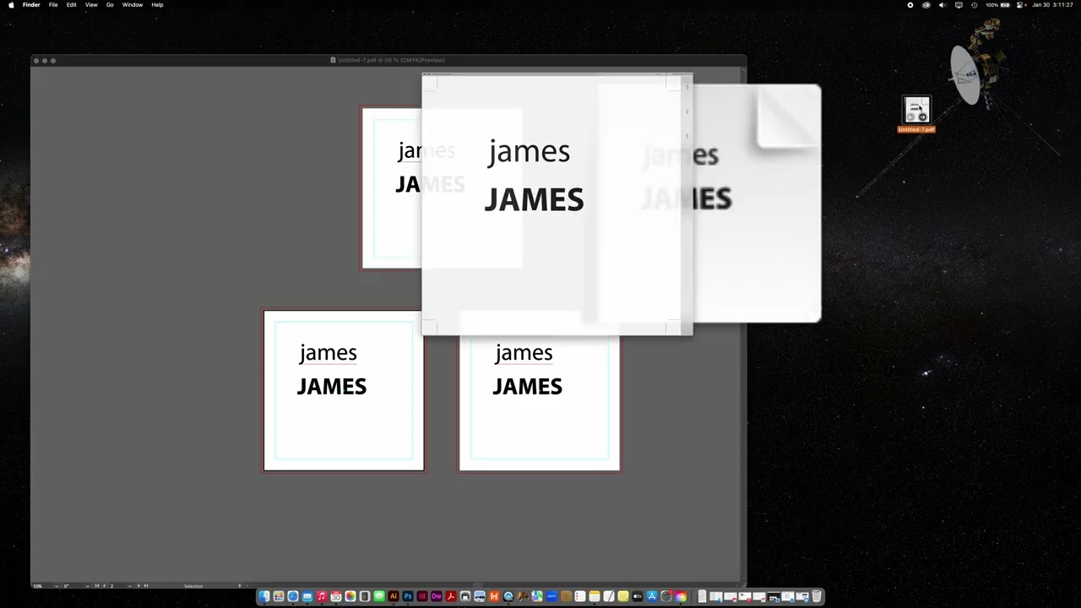Select the Untitled-7.pdf file on the desktop
This screenshot has width=1081, height=608.
tap(916, 115)
